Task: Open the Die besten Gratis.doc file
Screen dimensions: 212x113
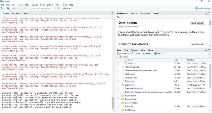Action: pos(134,89)
